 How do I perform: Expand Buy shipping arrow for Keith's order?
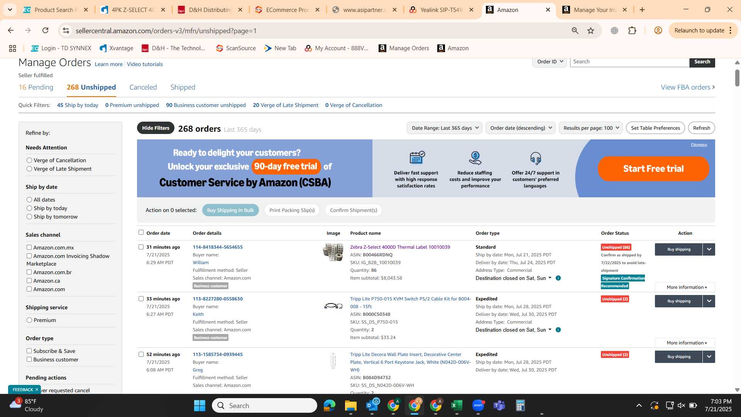(709, 301)
